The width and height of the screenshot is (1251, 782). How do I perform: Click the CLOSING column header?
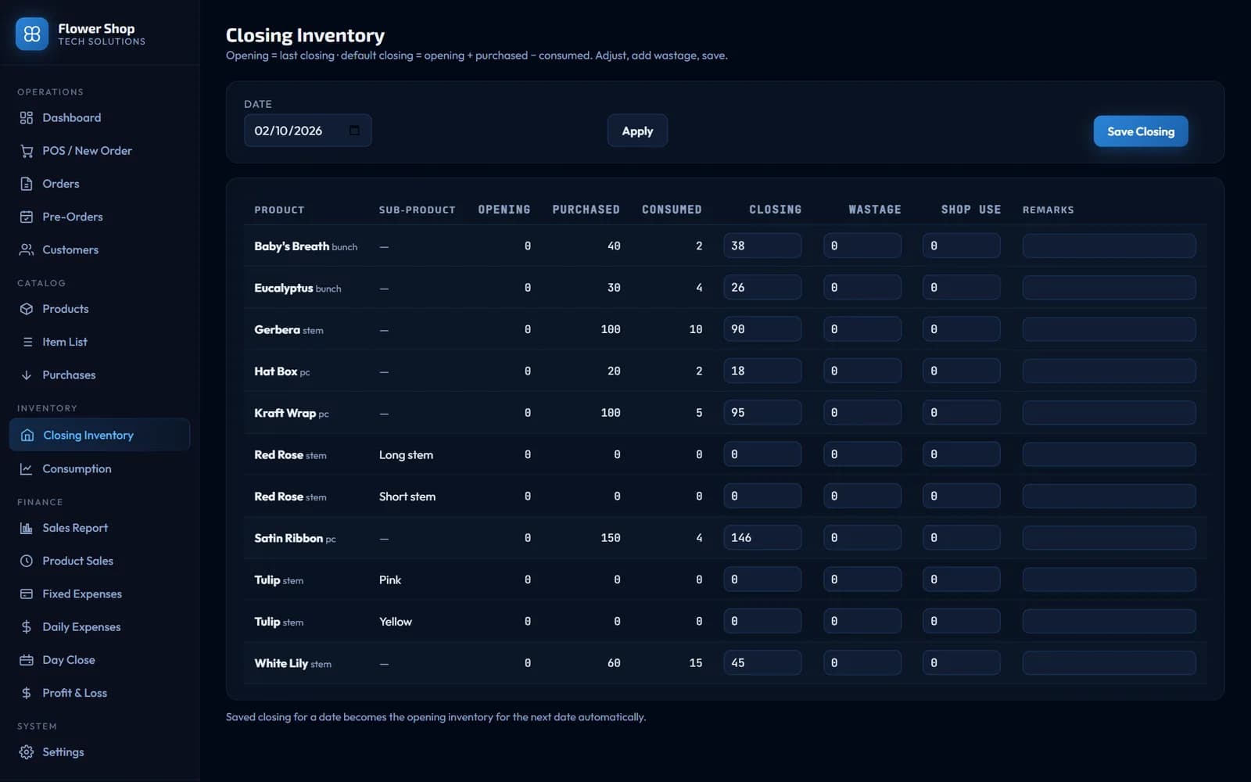click(x=775, y=210)
